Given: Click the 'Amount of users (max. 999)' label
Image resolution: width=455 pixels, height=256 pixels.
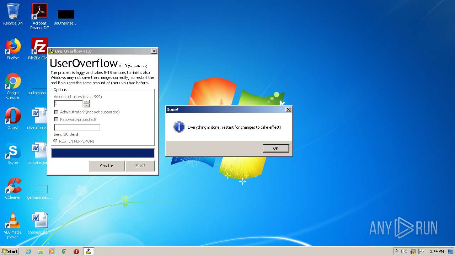Looking at the screenshot, I should pyautogui.click(x=78, y=97).
